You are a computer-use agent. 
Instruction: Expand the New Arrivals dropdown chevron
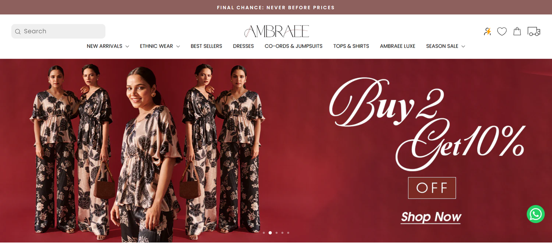point(127,46)
